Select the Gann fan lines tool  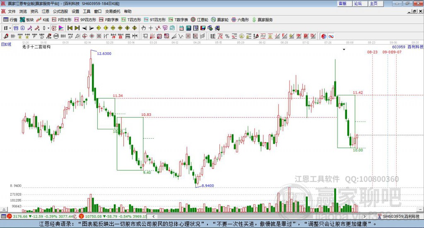tap(152, 36)
